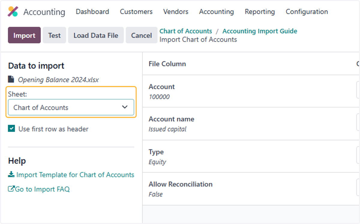Open the Vendors menu

click(176, 12)
